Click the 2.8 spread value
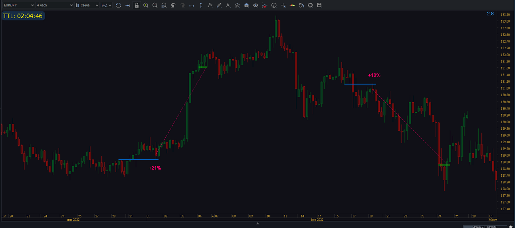515x228 pixels. [490, 14]
